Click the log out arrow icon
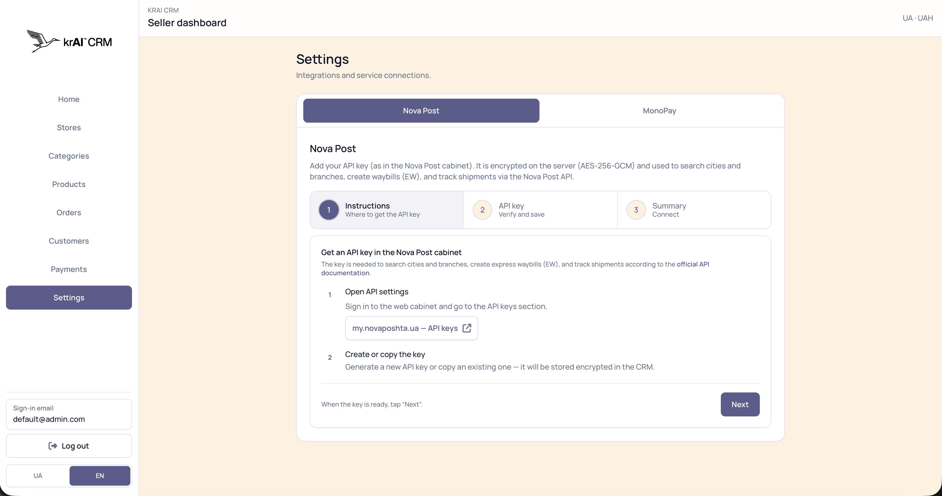 point(53,446)
